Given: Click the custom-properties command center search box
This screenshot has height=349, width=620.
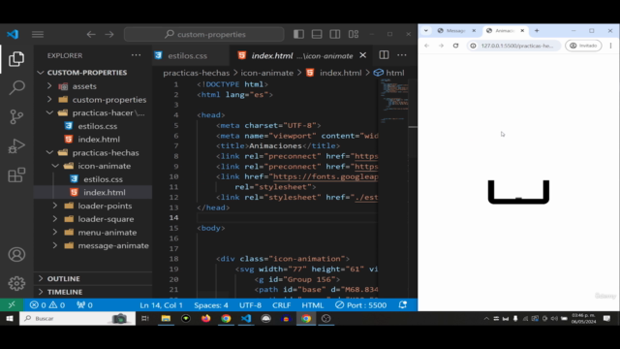Looking at the screenshot, I should [x=204, y=35].
